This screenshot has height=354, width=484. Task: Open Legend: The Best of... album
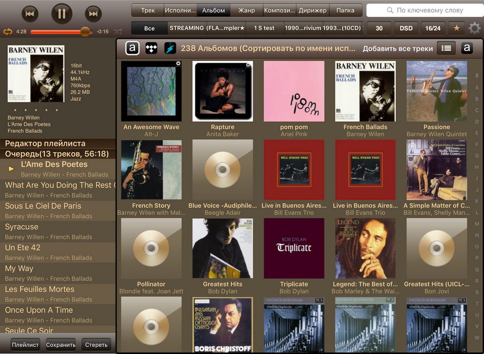point(365,249)
